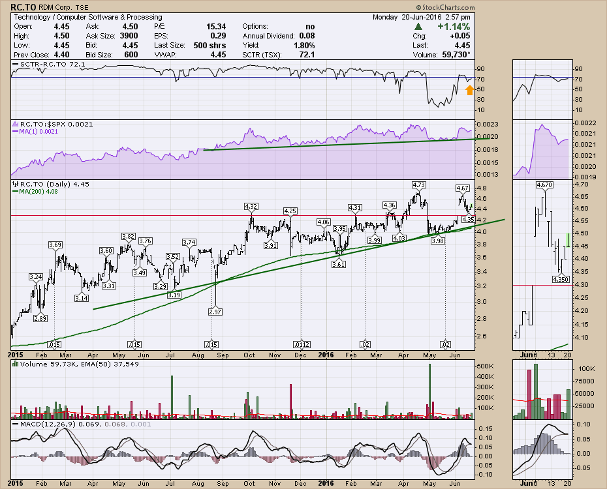Click the 3.69 price peak label
The height and width of the screenshot is (489, 607).
tap(55, 244)
